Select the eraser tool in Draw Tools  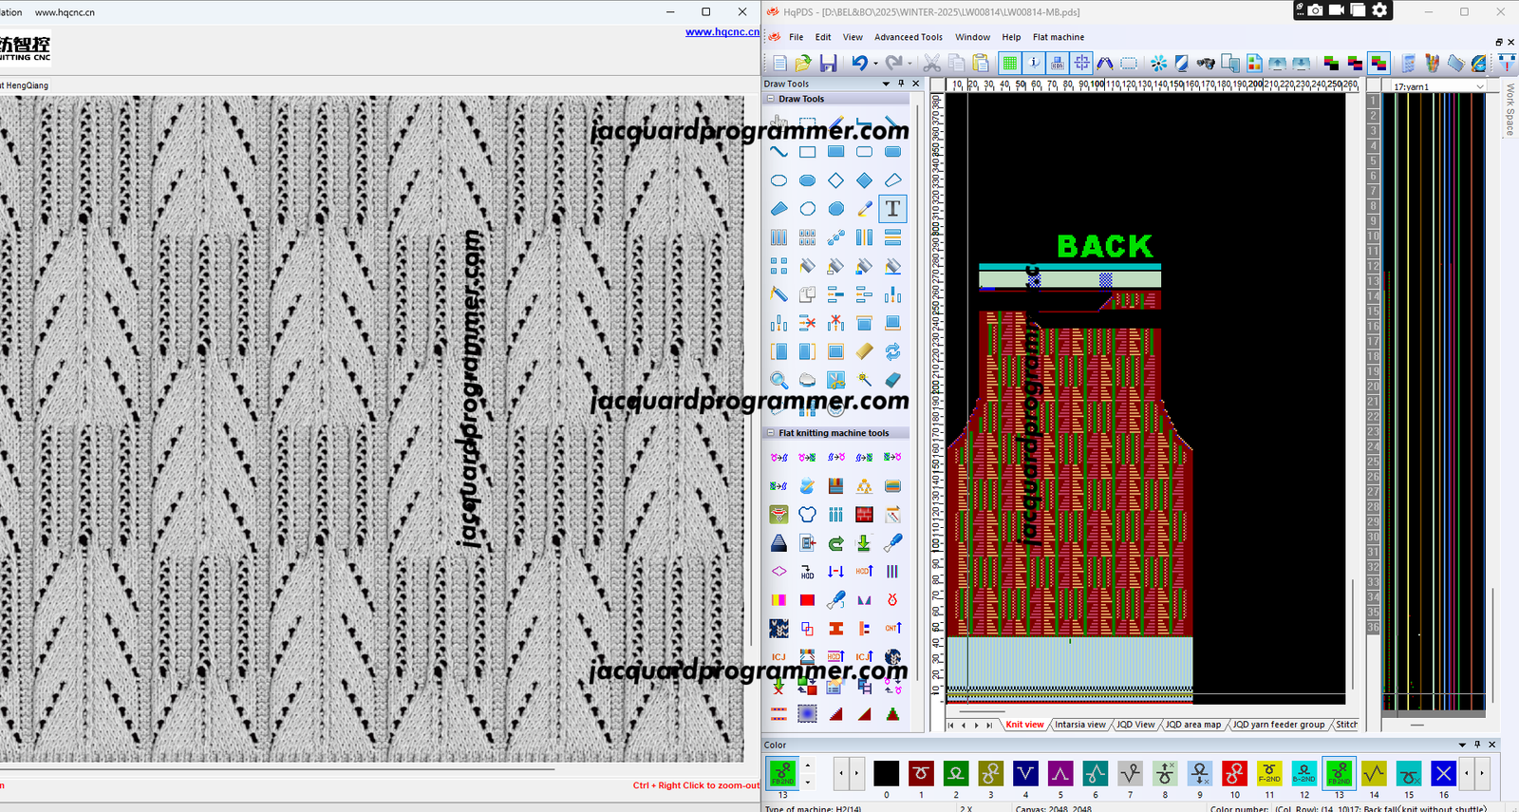[892, 380]
